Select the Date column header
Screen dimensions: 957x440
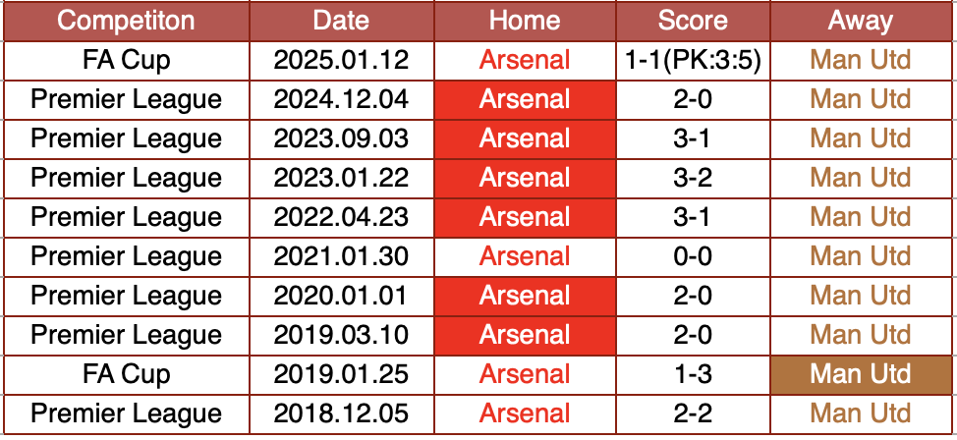[x=341, y=21]
